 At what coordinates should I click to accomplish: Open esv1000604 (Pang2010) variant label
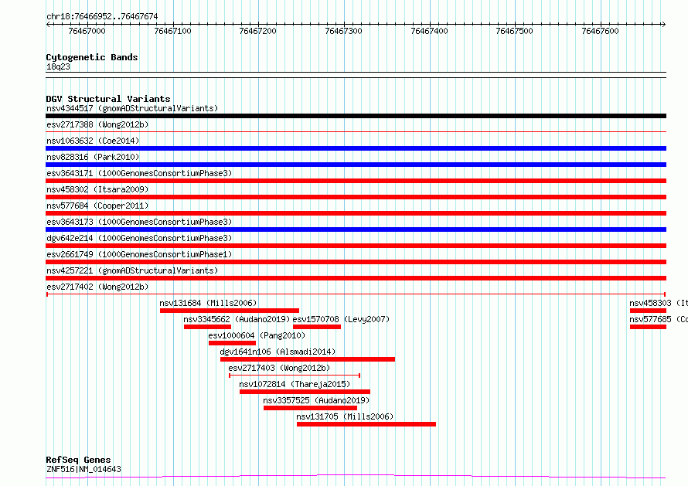[x=257, y=335]
